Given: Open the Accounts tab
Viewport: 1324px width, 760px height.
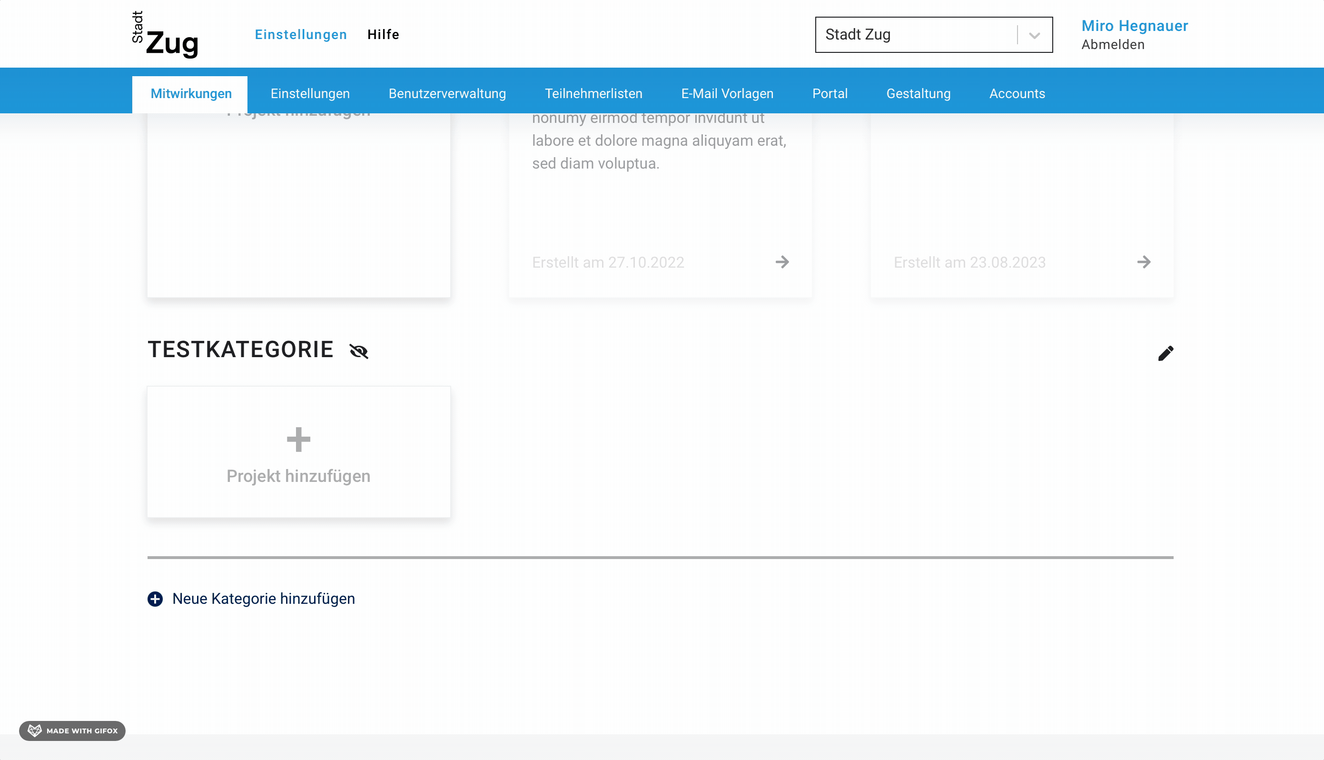Looking at the screenshot, I should click(1017, 94).
